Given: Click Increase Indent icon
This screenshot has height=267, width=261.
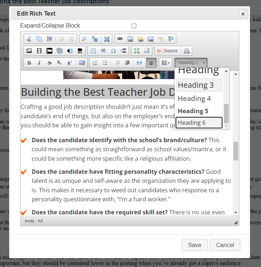Looking at the screenshot, I should [127, 63].
